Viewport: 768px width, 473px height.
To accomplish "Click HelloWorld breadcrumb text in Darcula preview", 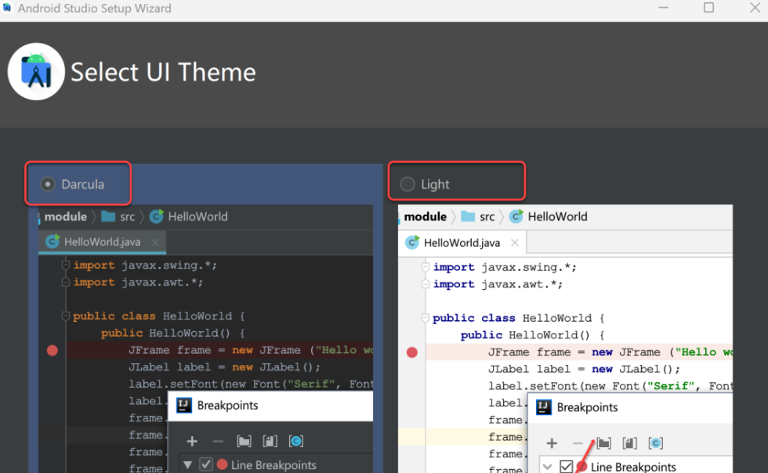I will point(197,216).
